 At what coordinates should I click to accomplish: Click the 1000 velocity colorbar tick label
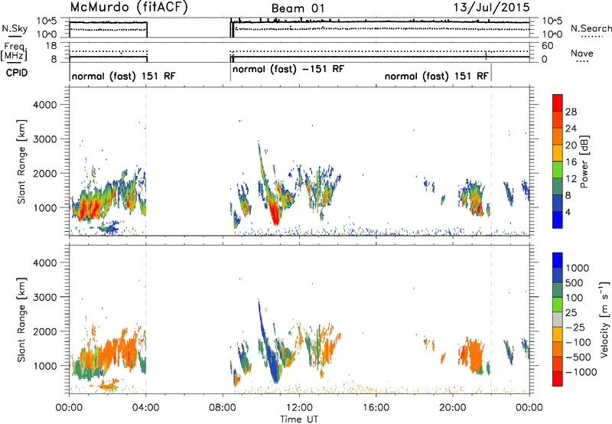pyautogui.click(x=577, y=268)
